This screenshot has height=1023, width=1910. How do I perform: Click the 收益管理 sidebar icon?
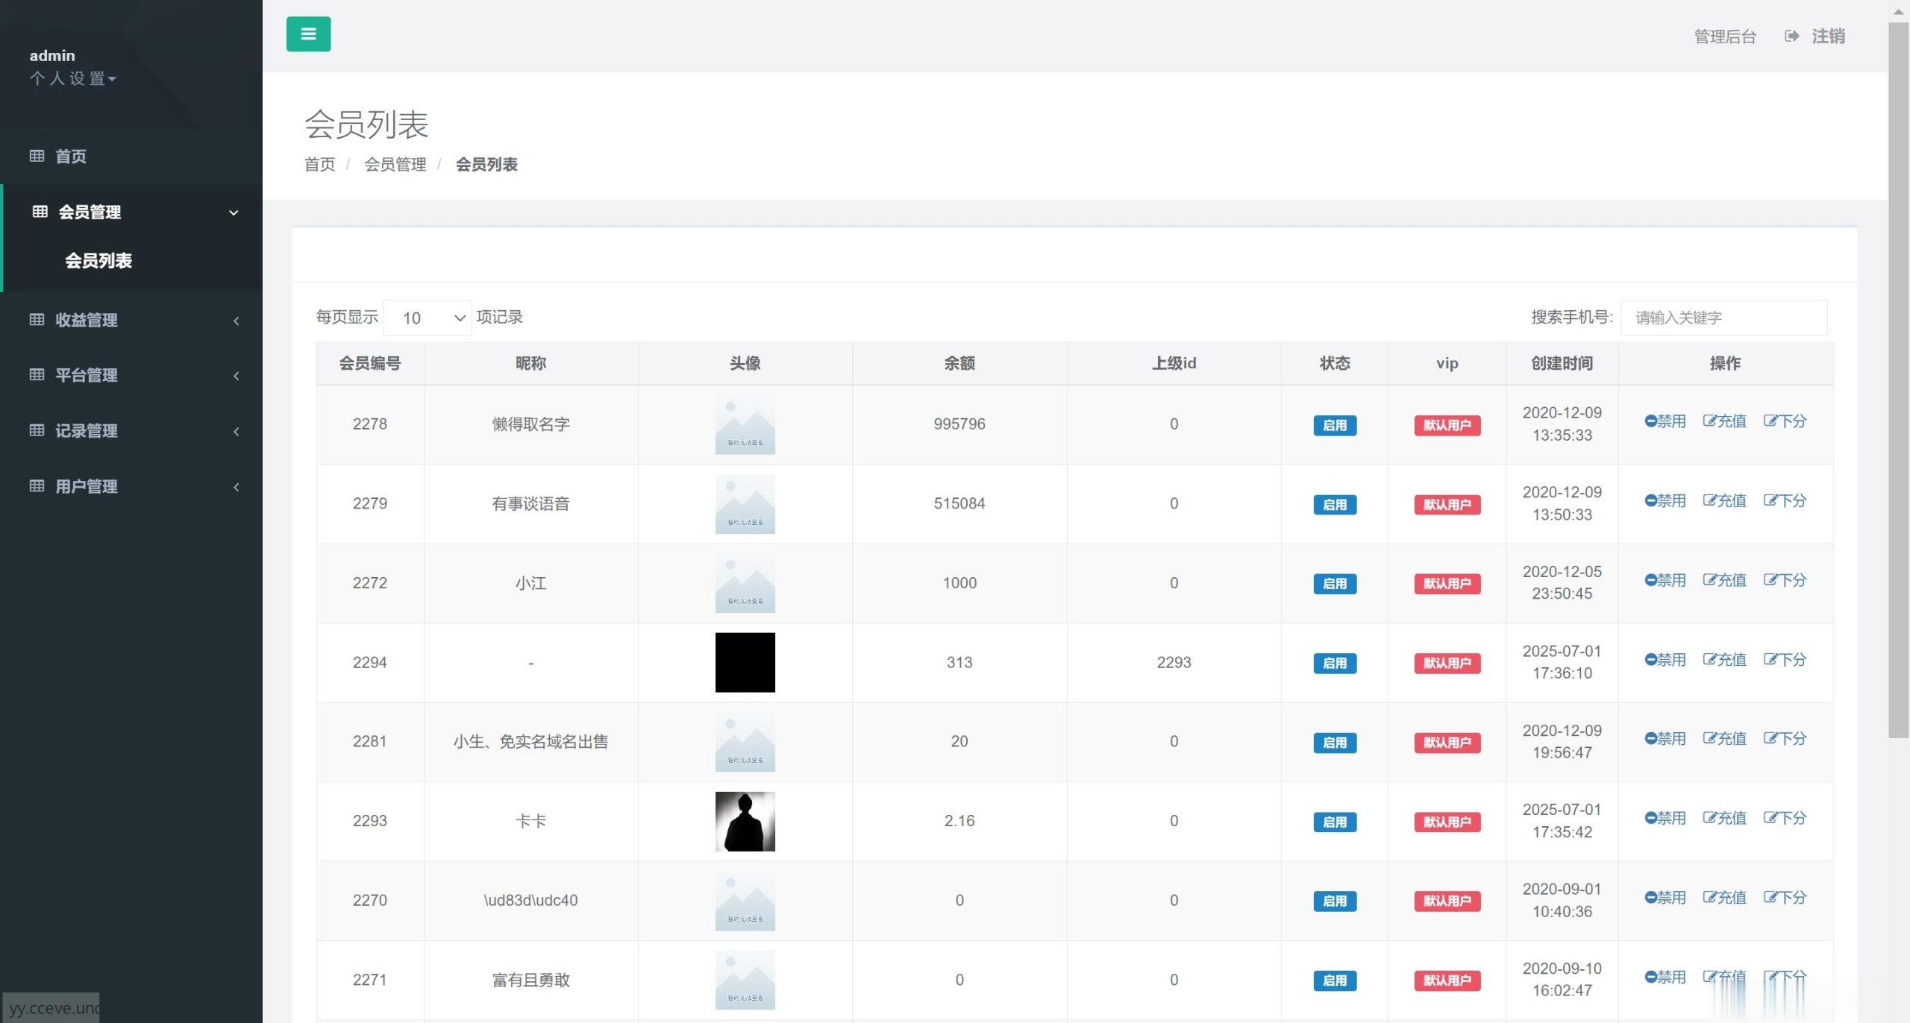coord(37,320)
